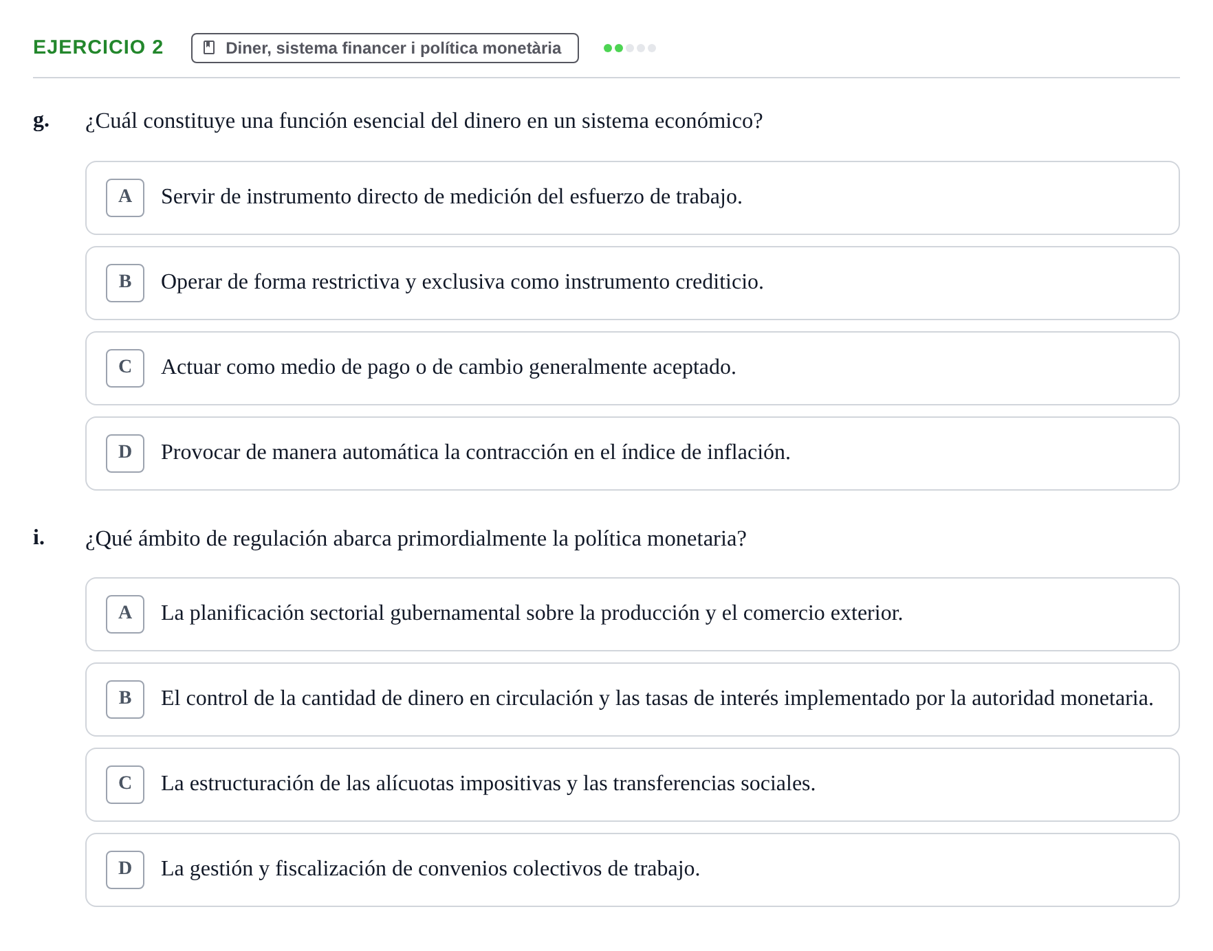
Task: Click the 'EJERCICIO 2' heading
Action: [x=98, y=47]
